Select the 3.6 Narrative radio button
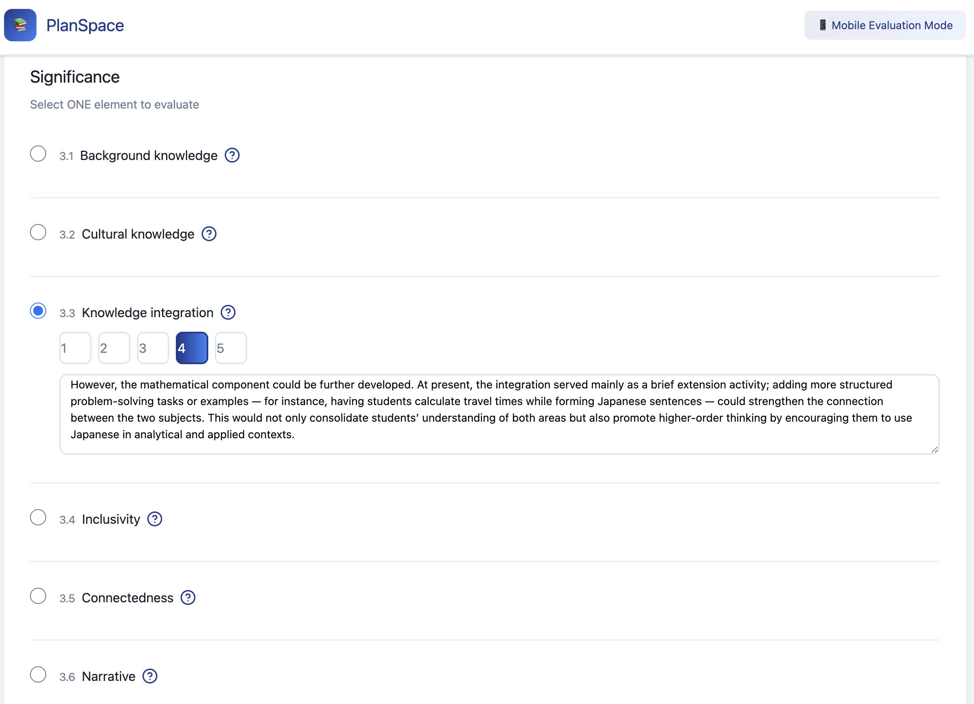This screenshot has width=974, height=704. [38, 674]
